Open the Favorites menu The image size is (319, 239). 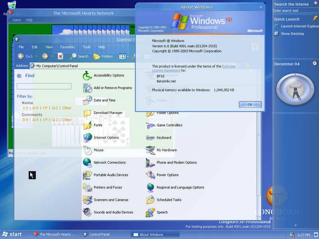tap(67, 47)
